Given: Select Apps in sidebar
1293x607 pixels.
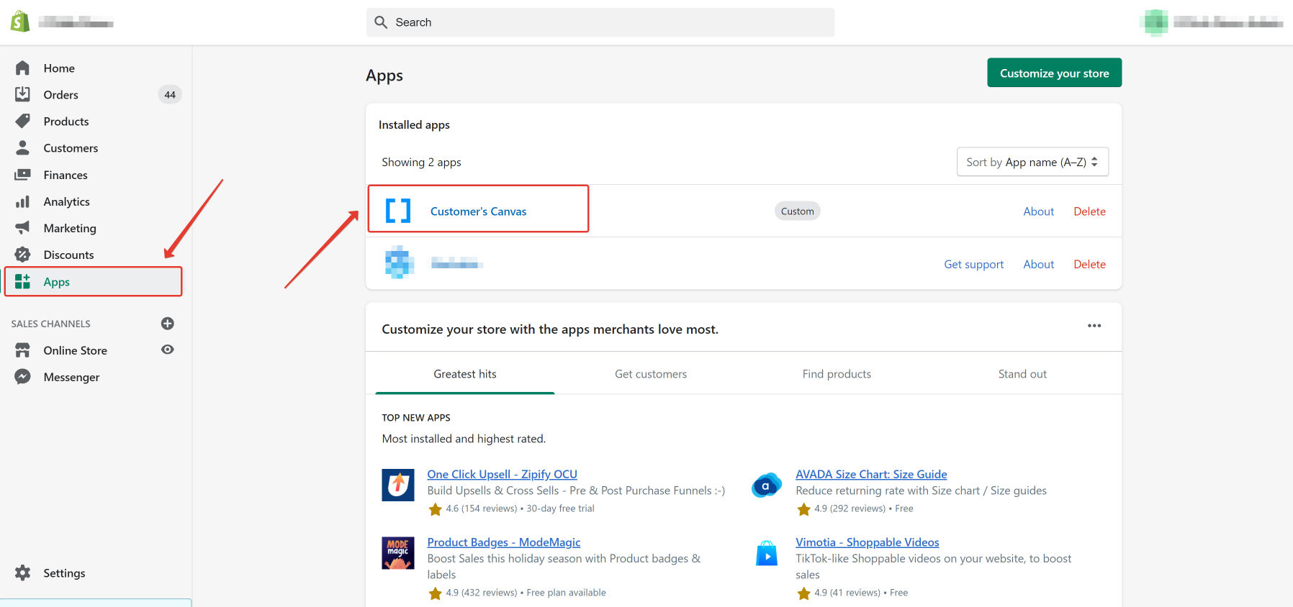Looking at the screenshot, I should 94,281.
